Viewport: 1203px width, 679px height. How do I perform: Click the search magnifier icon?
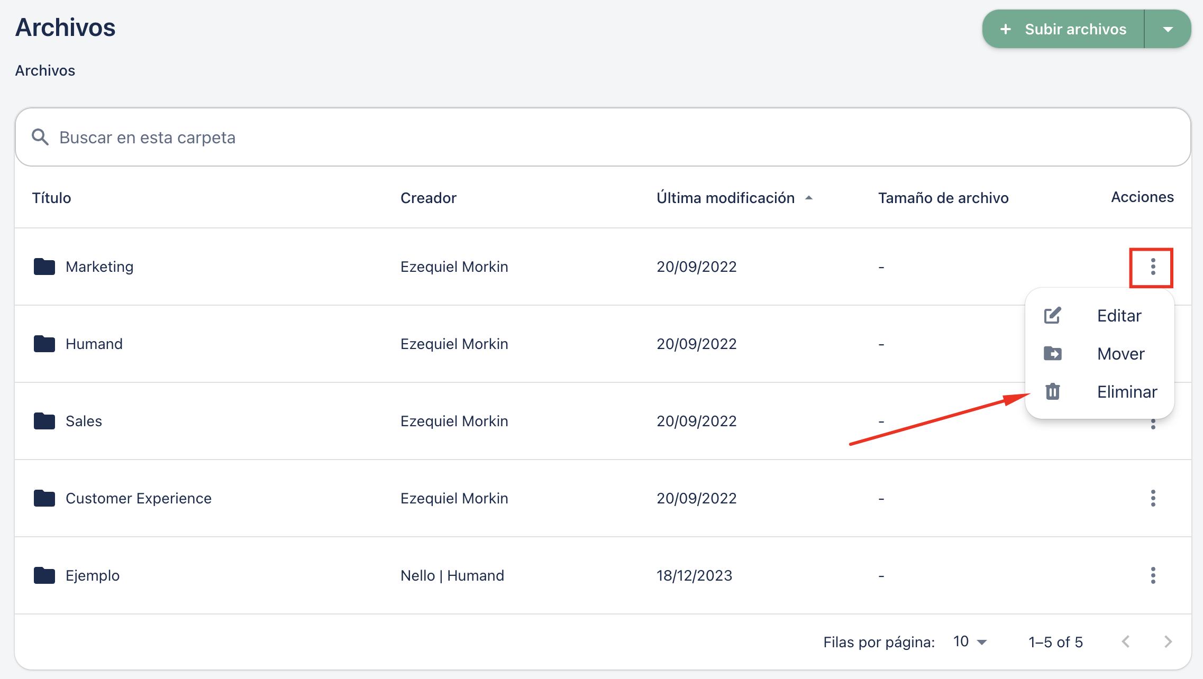(x=40, y=137)
